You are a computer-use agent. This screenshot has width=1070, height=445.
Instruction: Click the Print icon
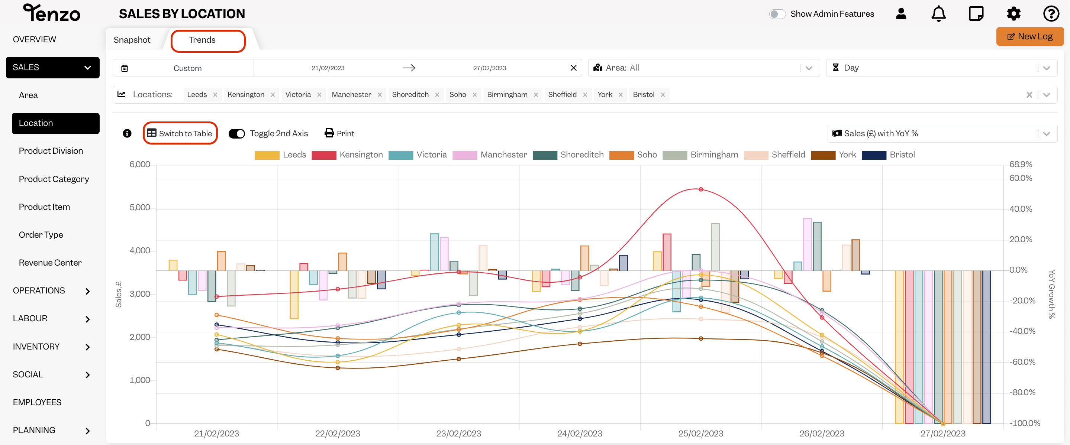tap(329, 133)
